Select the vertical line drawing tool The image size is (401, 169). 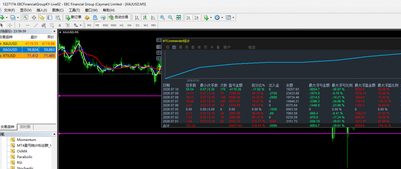pos(19,25)
